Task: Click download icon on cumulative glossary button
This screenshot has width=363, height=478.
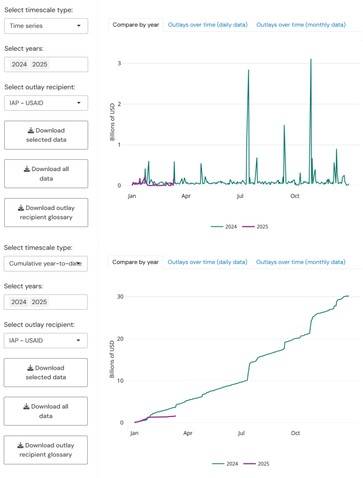Action: [20, 445]
